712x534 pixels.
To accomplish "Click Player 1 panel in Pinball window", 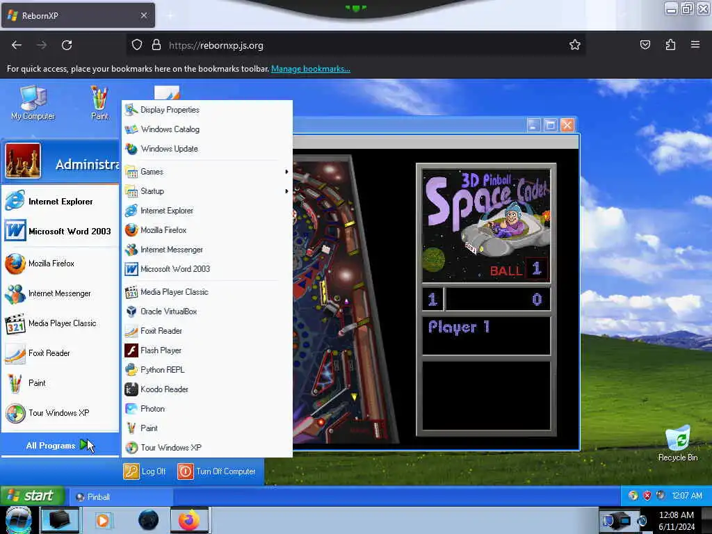I will [486, 336].
